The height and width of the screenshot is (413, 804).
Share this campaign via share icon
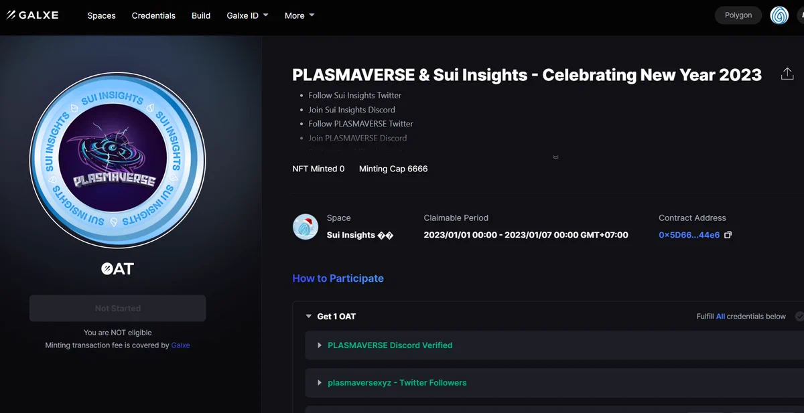click(787, 74)
